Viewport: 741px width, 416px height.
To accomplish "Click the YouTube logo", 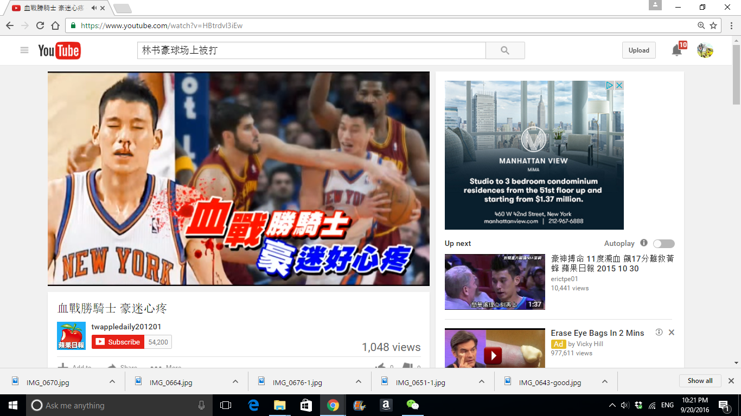I will (59, 51).
